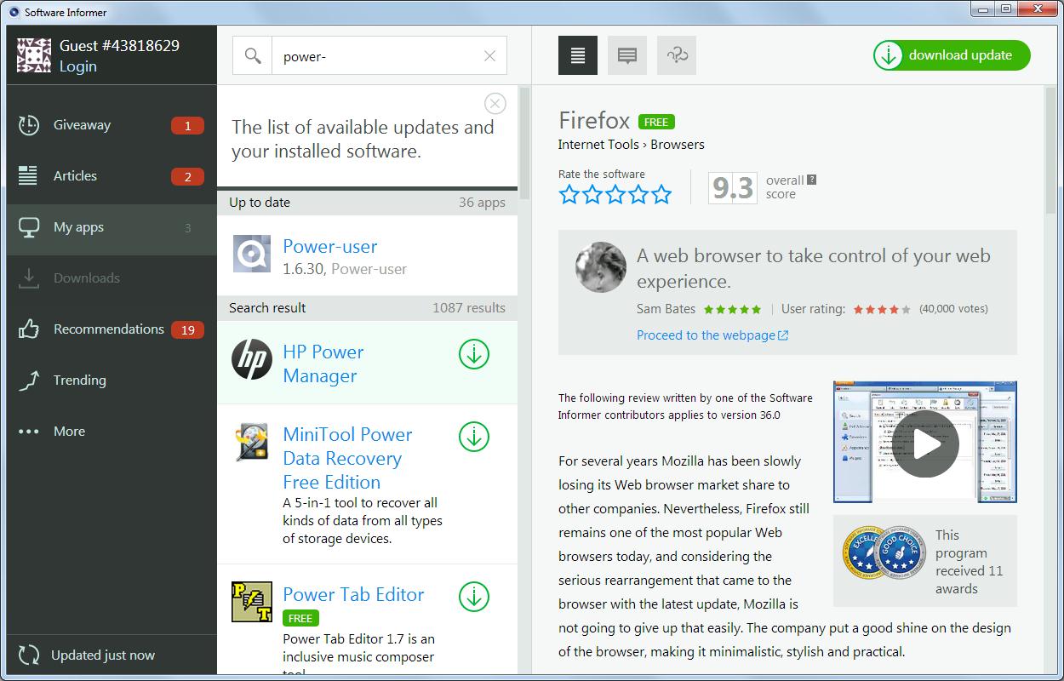Switch to the description view tab

coord(578,55)
